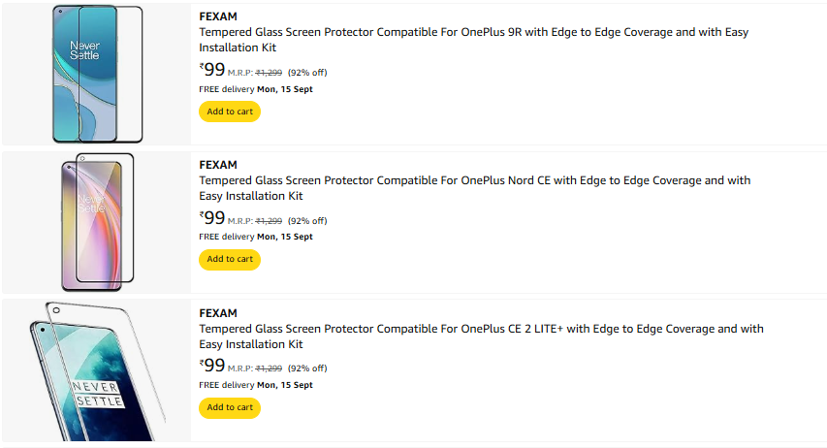Viewport: 827px width, 448px height.
Task: Click M.R.P ₹1,299 on OnePlus 9R listing
Action: [x=255, y=73]
